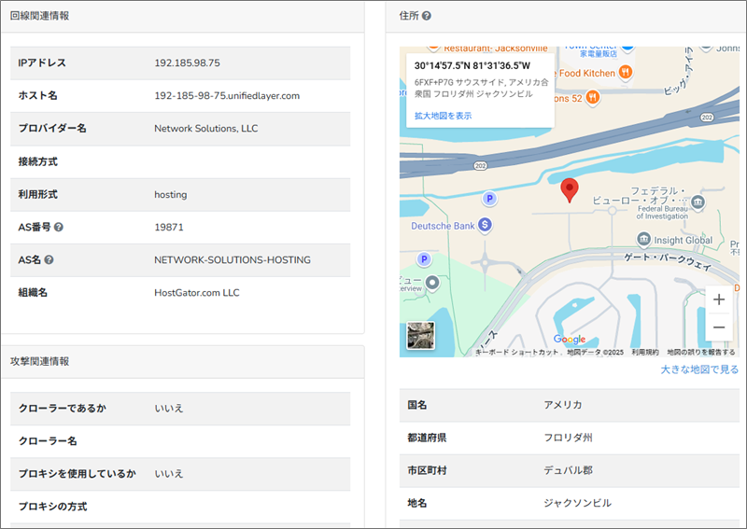This screenshot has width=747, height=529.
Task: Click the parking icon near highway 202
Action: [489, 198]
